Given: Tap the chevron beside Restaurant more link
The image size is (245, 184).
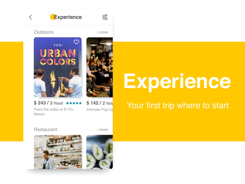Looking at the screenshot, I should [96, 129].
